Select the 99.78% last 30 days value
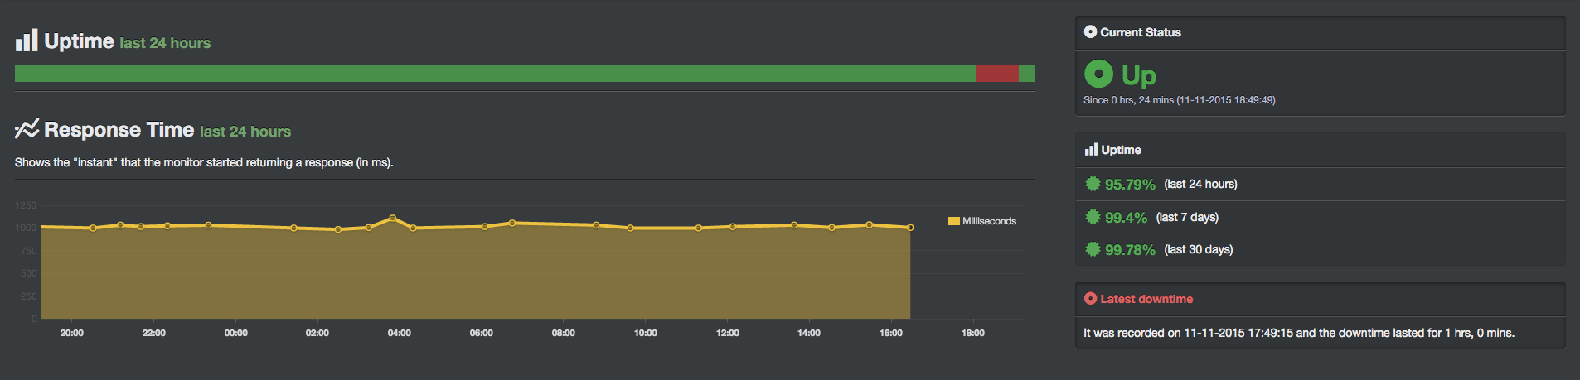This screenshot has width=1580, height=380. click(x=1130, y=250)
